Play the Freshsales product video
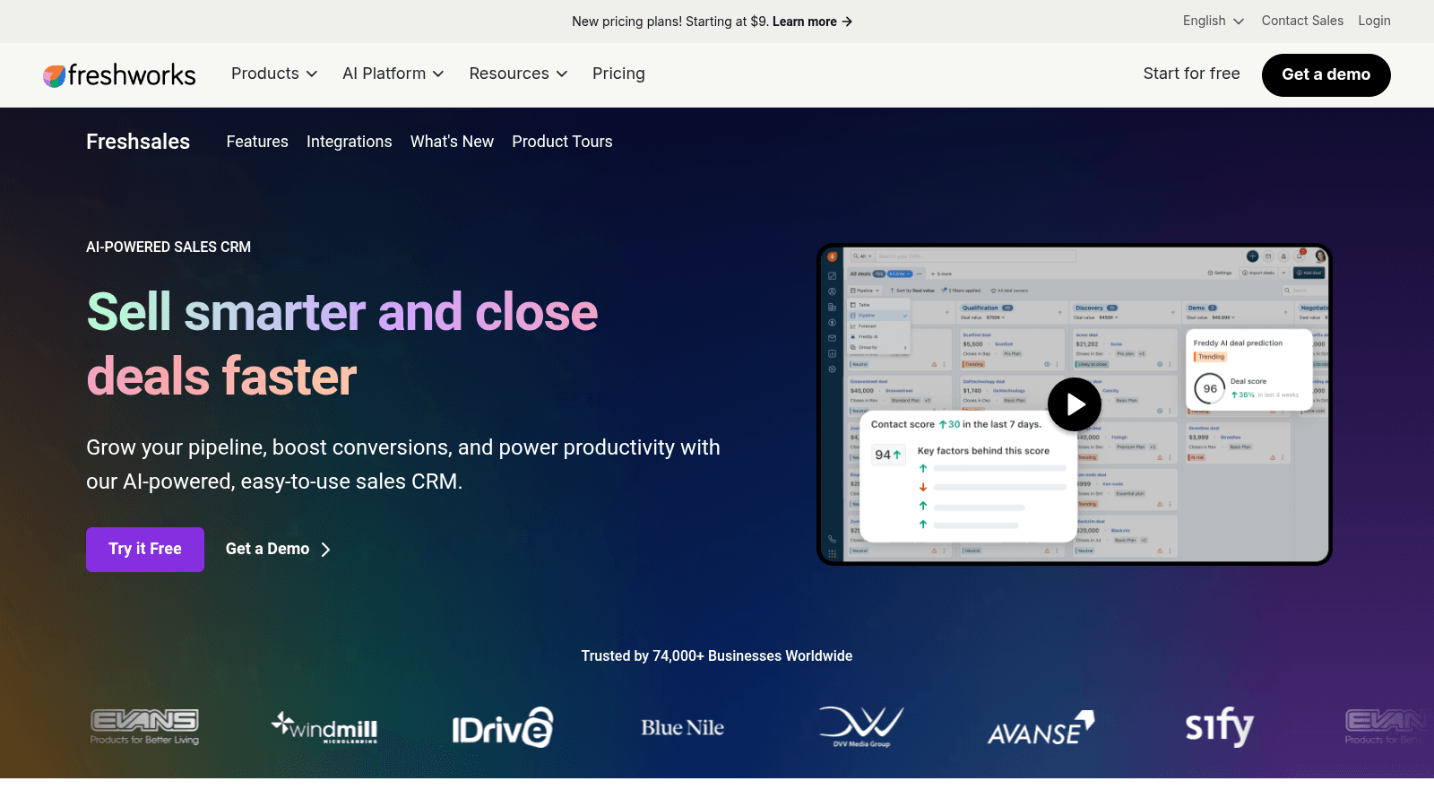The image size is (1434, 807). click(x=1075, y=404)
